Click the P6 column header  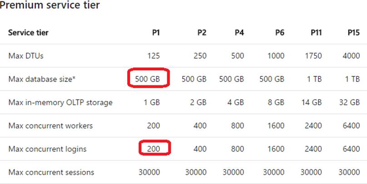(x=280, y=33)
